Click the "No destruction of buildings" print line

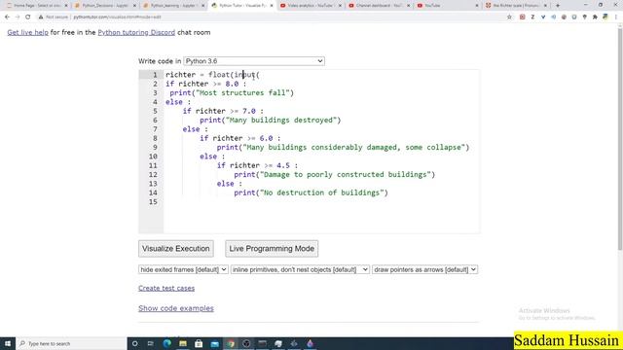[311, 192]
